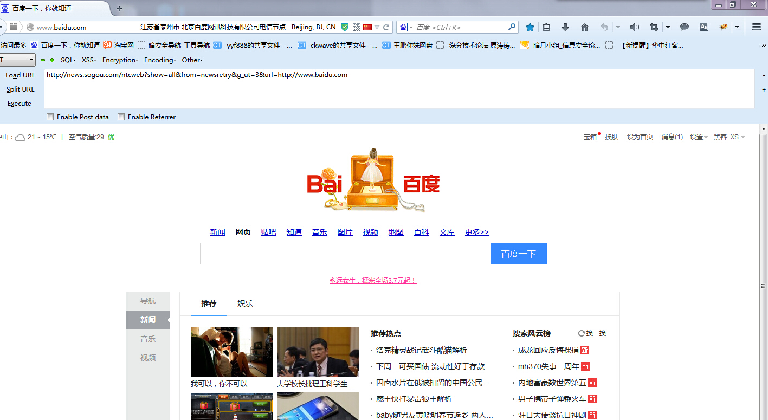The height and width of the screenshot is (420, 768).
Task: Open the 更多>> link
Action: (x=476, y=232)
